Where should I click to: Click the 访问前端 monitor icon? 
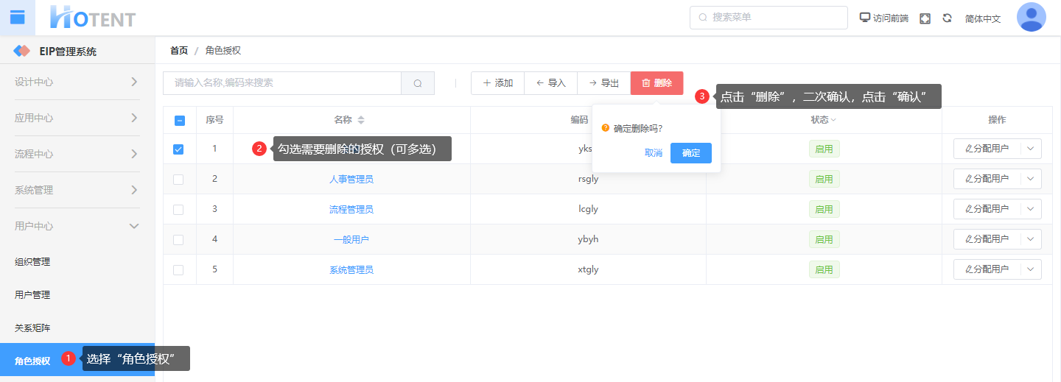point(865,18)
